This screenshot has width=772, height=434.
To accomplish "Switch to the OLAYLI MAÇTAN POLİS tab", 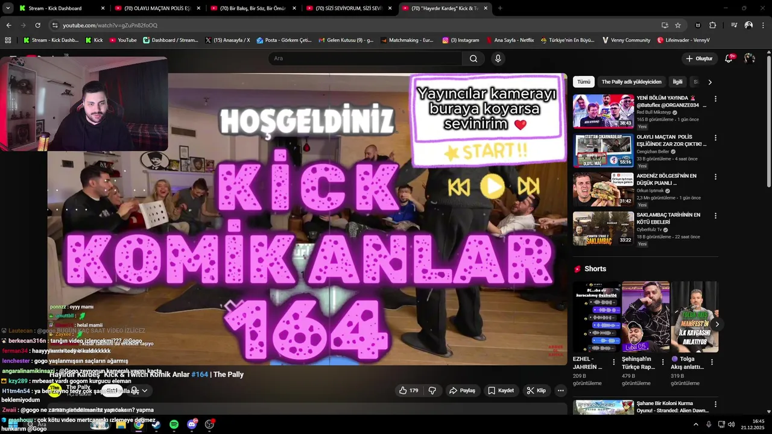I will (157, 8).
